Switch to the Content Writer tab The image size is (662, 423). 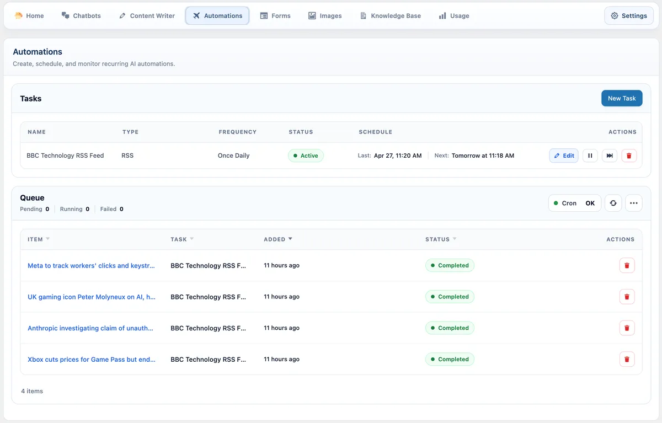147,16
